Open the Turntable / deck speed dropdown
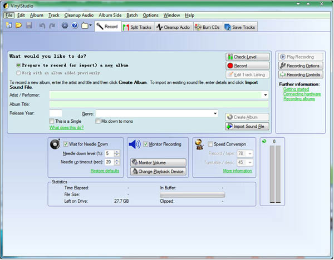334x260 pixels. pyautogui.click(x=250, y=162)
